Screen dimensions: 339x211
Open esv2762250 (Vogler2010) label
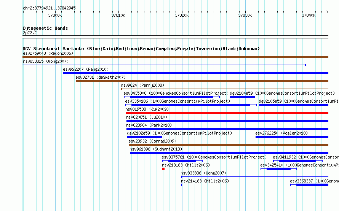coord(281,133)
